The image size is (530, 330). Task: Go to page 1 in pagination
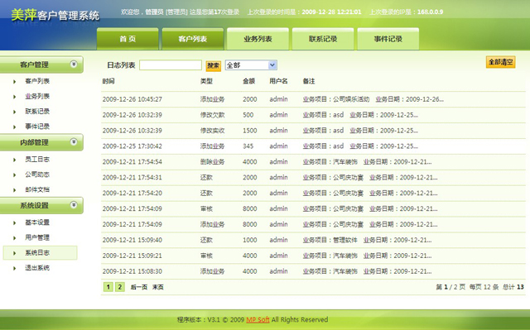108,287
